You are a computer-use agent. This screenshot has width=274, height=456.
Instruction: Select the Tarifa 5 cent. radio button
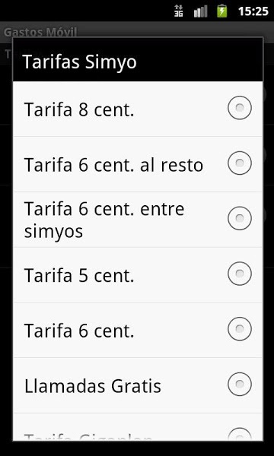(x=239, y=274)
